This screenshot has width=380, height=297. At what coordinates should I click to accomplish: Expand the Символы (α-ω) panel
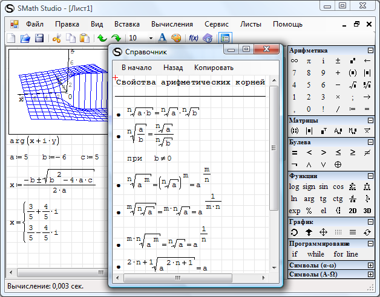click(x=370, y=265)
